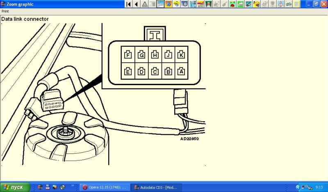Click pin F in the connector diagram

(128, 54)
